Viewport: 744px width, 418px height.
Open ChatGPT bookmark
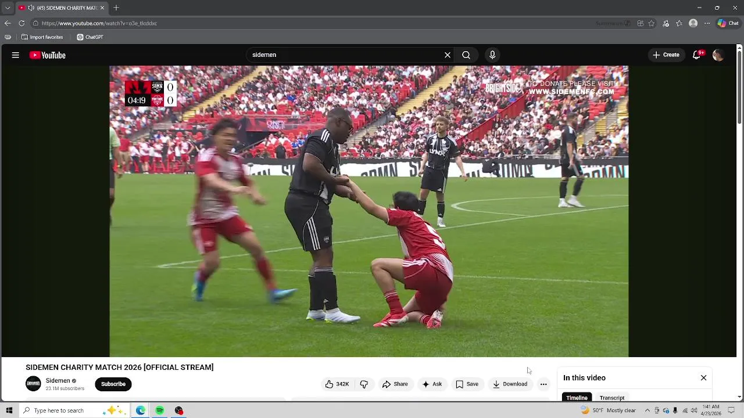(90, 37)
